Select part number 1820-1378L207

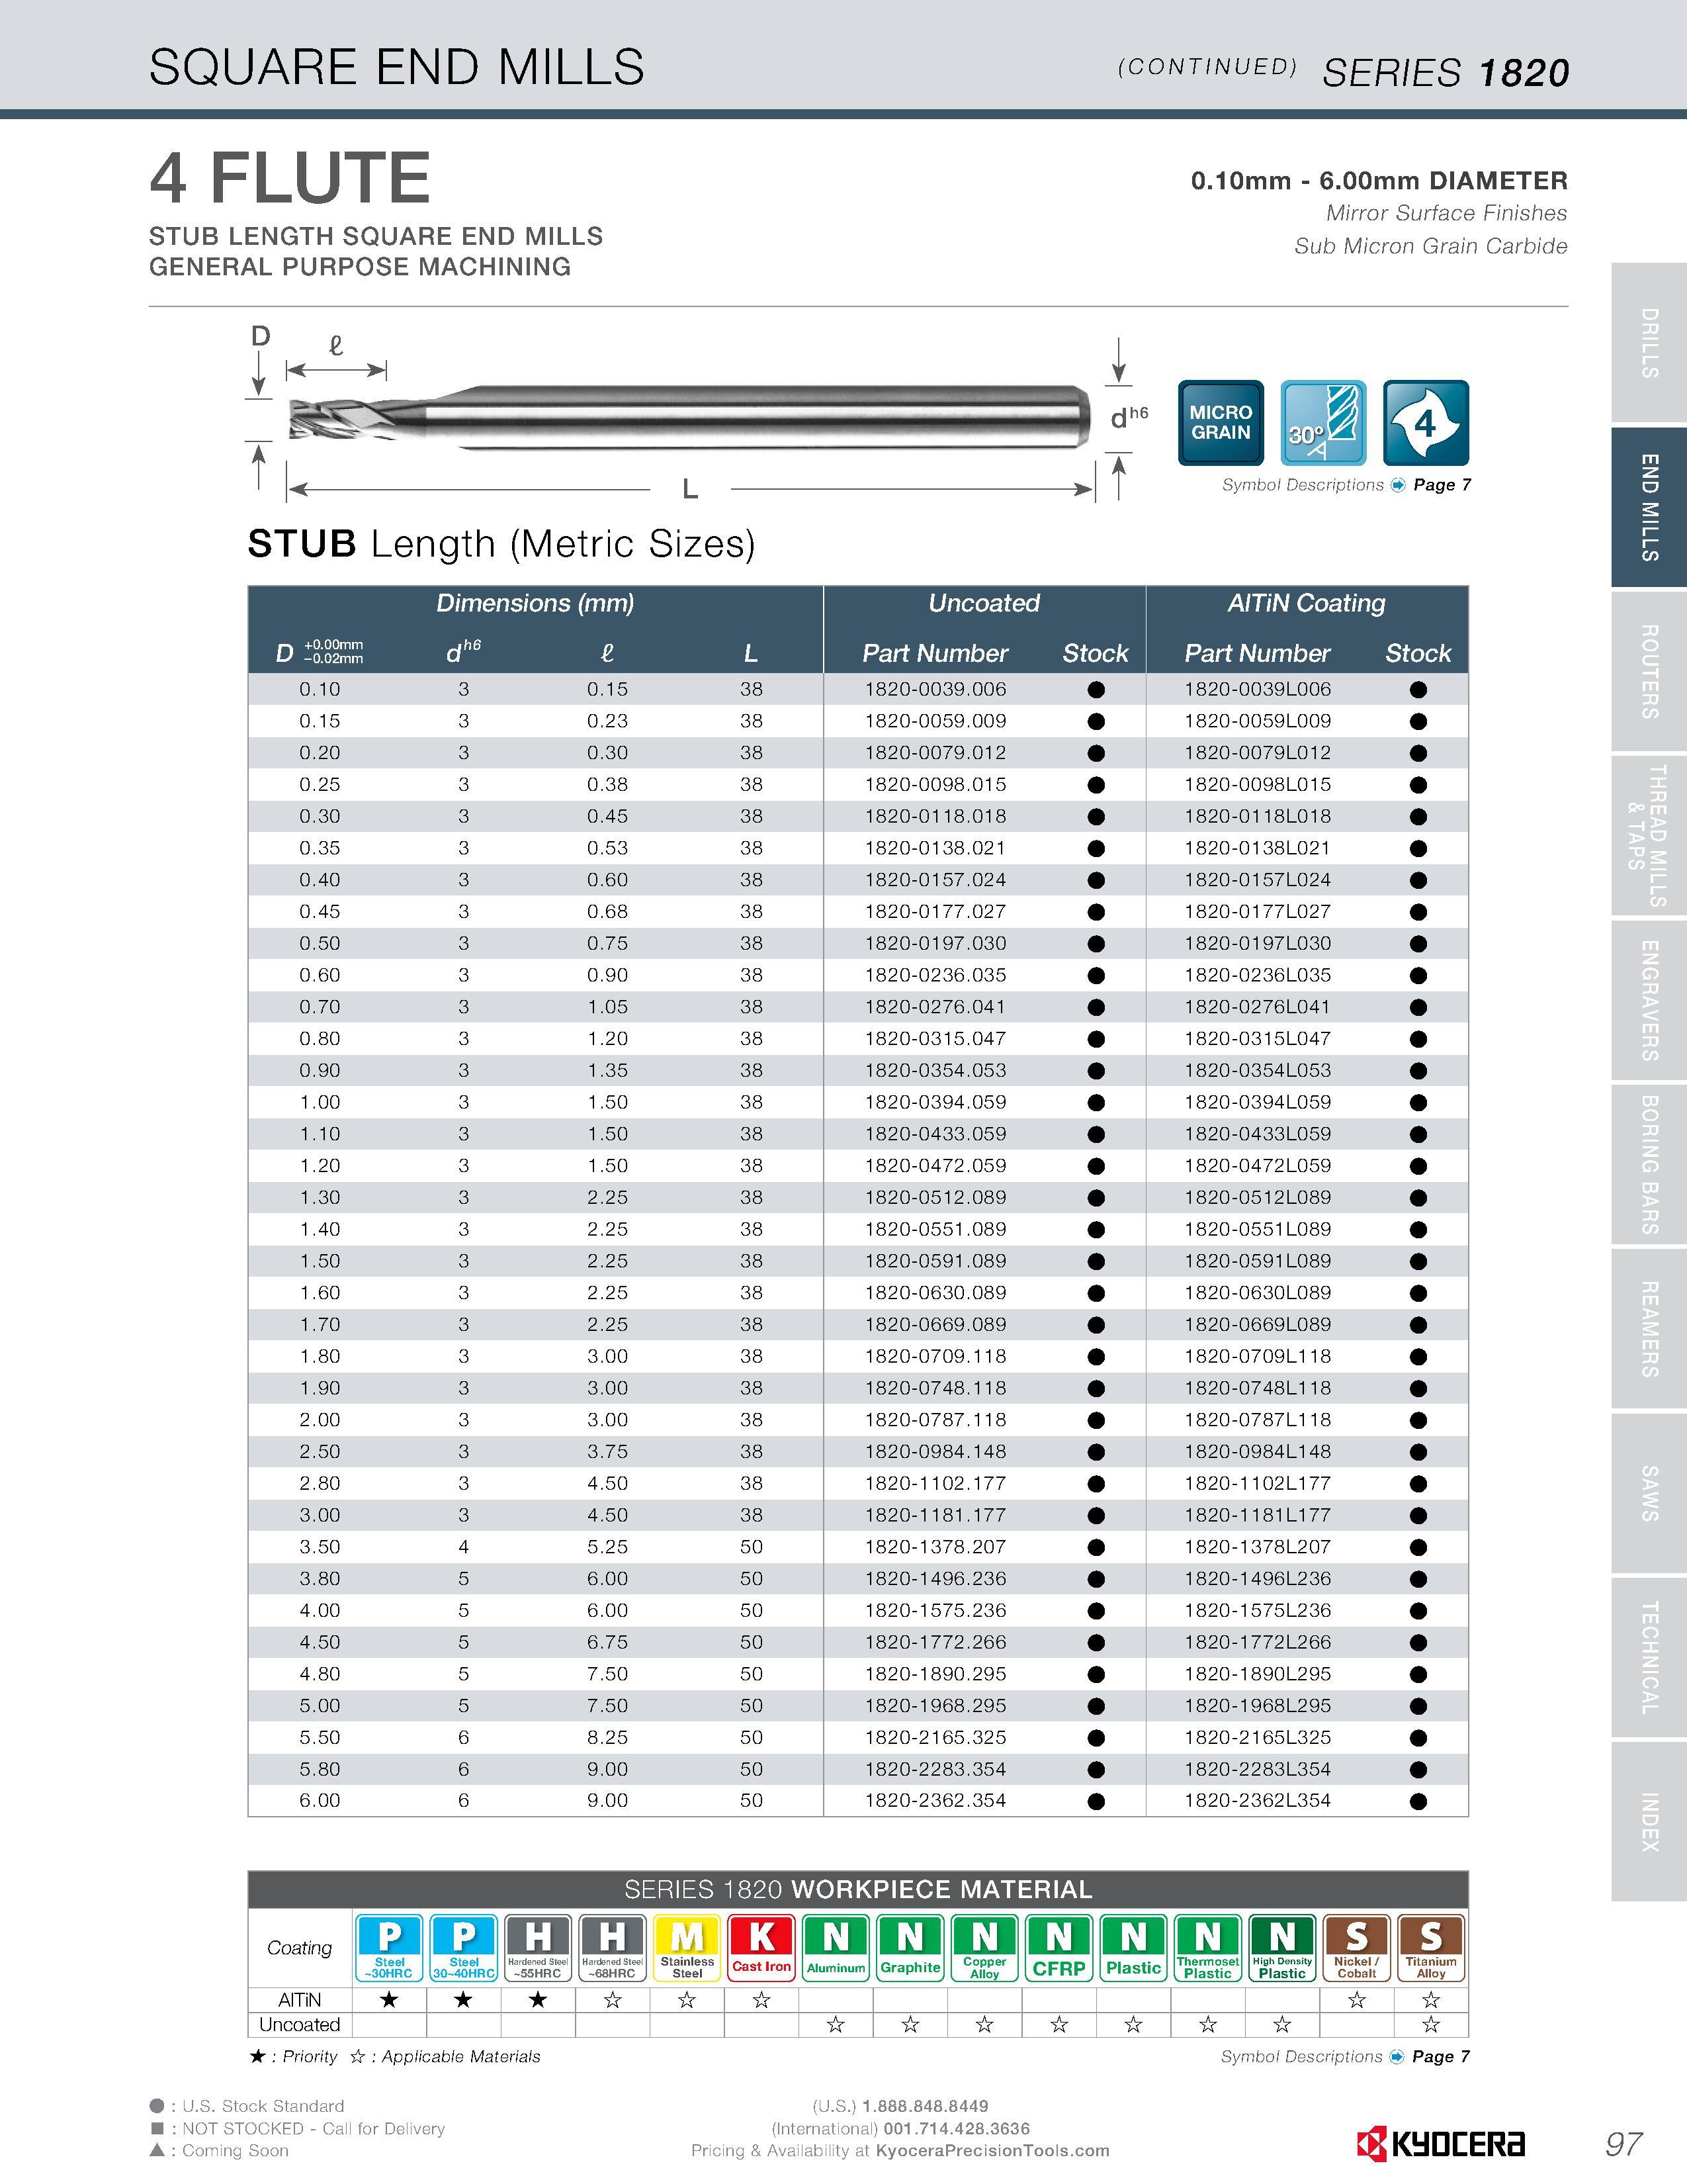(x=1257, y=1547)
